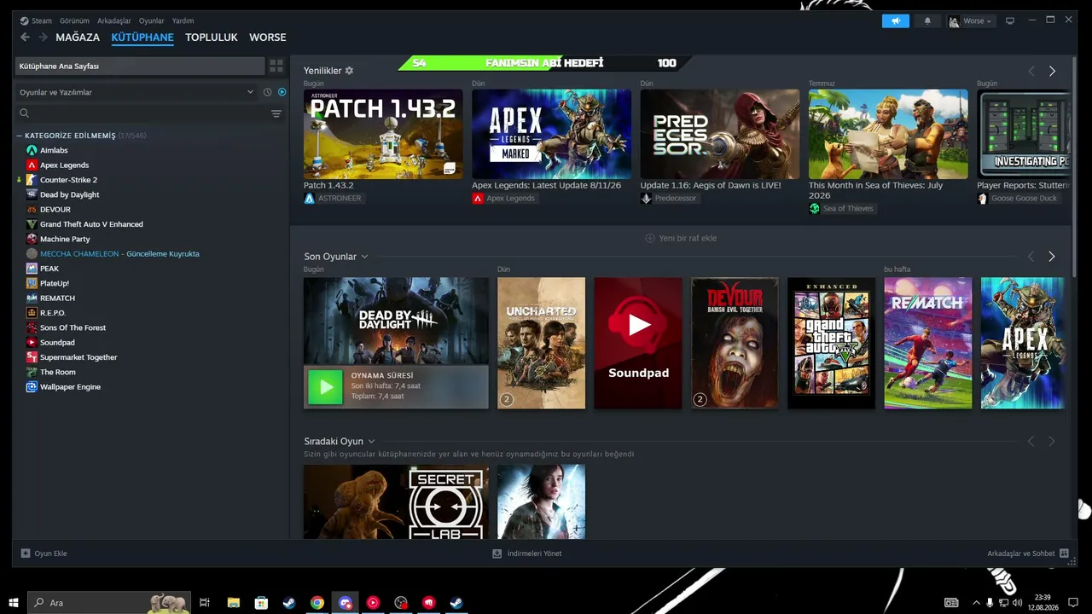Click Oyun Ekle
The height and width of the screenshot is (614, 1092).
click(x=44, y=553)
